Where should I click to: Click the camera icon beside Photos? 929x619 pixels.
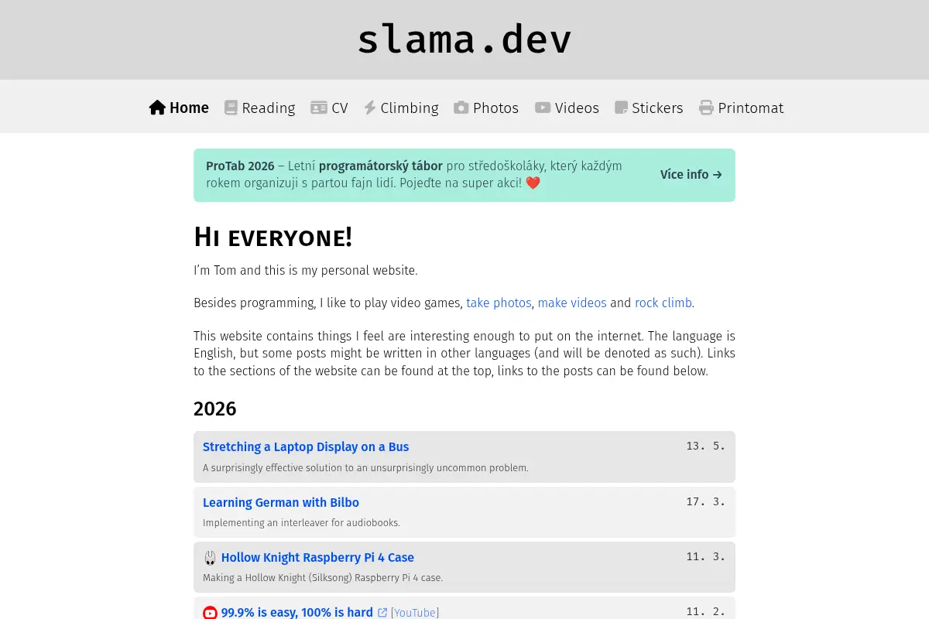click(461, 108)
